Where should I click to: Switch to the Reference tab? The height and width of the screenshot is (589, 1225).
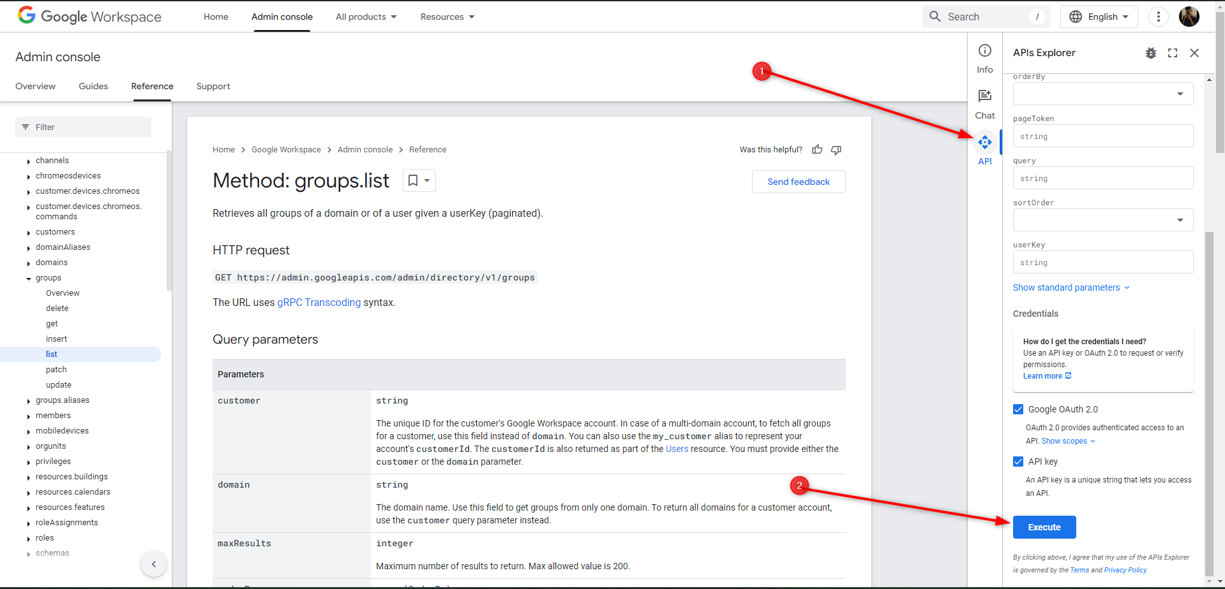(x=153, y=86)
